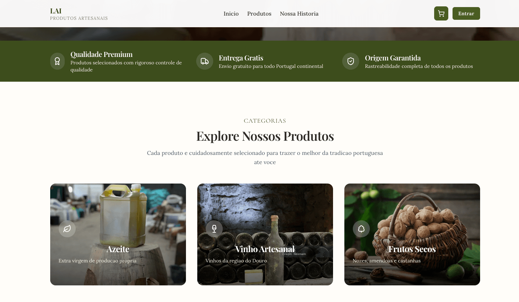519x302 pixels.
Task: Click the delivery truck Entrega Gratis icon
Action: point(205,62)
